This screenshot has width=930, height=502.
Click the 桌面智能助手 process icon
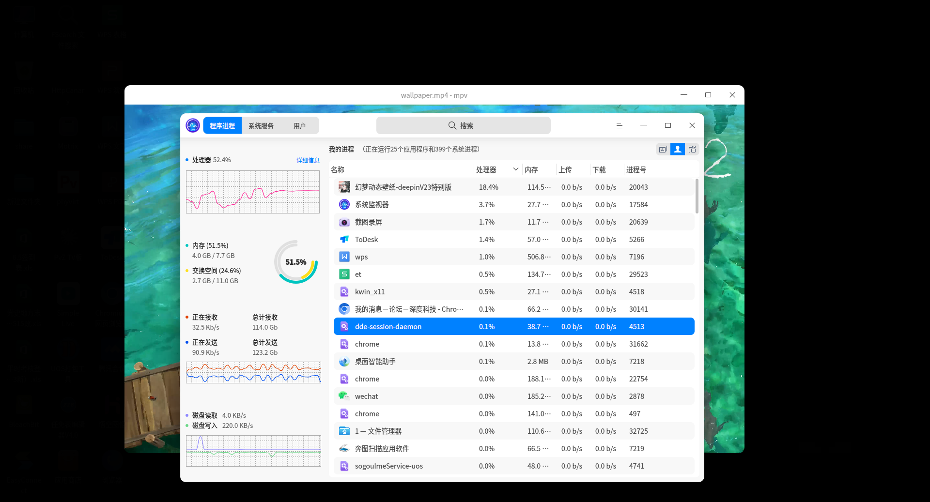[x=344, y=361]
